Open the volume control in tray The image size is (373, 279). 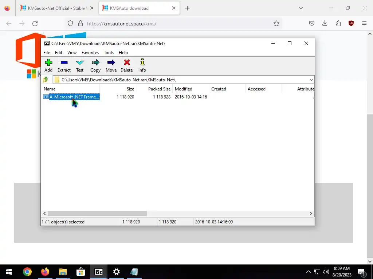click(326, 272)
